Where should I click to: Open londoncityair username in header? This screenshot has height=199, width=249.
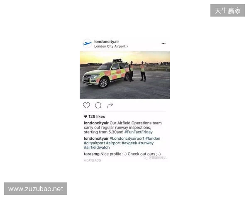coord(107,41)
